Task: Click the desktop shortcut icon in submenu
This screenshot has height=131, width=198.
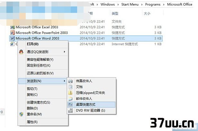Action: (x=70, y=105)
